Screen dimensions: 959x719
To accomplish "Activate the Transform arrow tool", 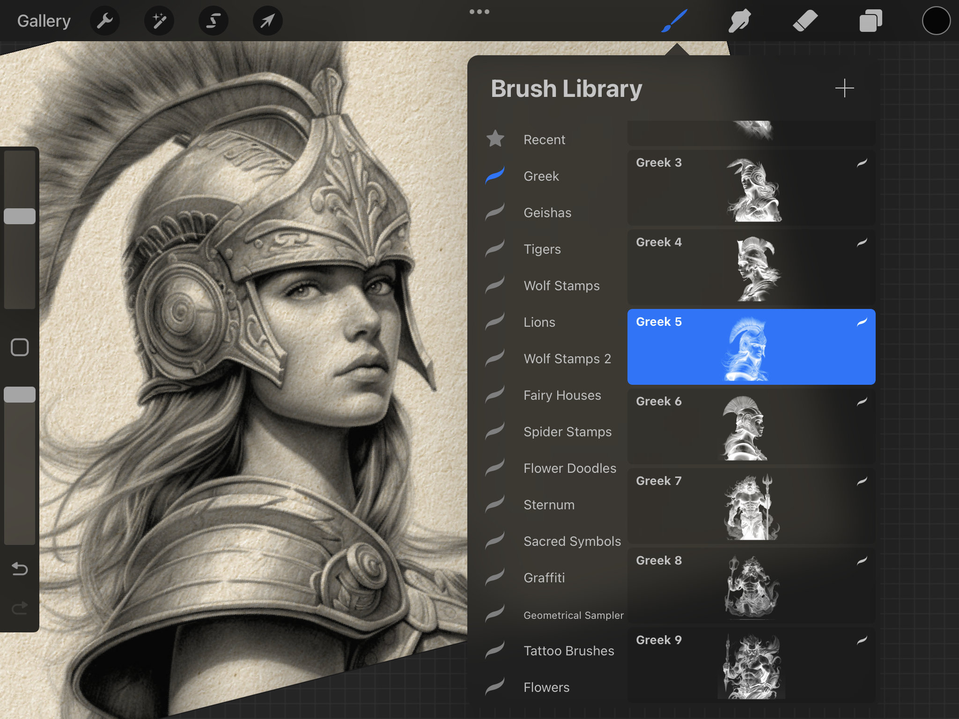I will point(267,21).
